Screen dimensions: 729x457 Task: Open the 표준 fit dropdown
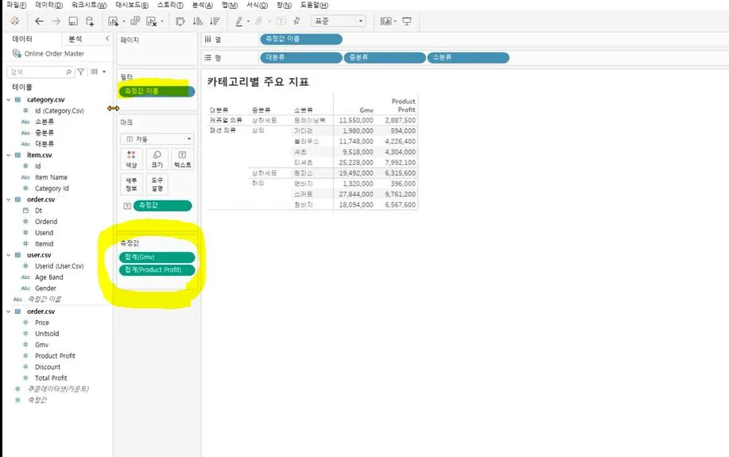(338, 21)
